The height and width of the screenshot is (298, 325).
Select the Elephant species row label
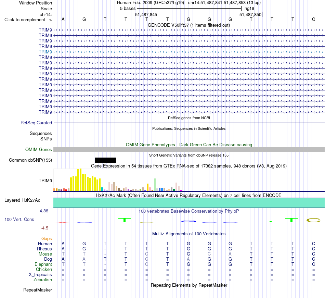coord(43,264)
